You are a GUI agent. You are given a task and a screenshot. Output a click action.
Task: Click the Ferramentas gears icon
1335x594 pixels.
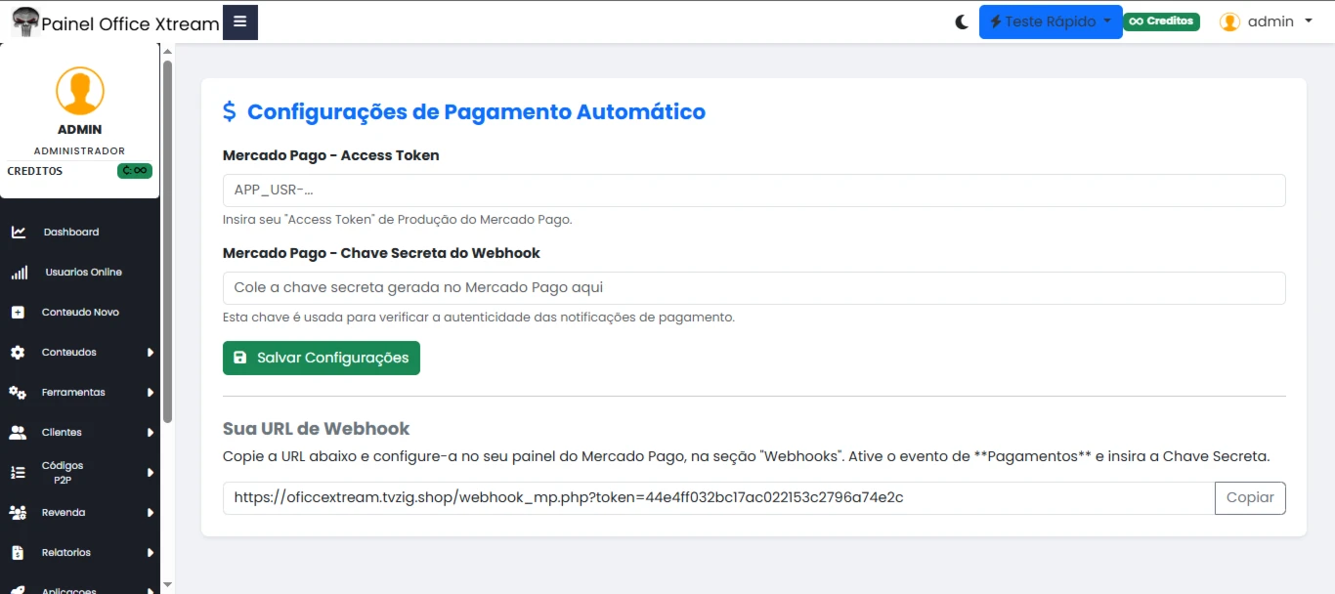(18, 393)
